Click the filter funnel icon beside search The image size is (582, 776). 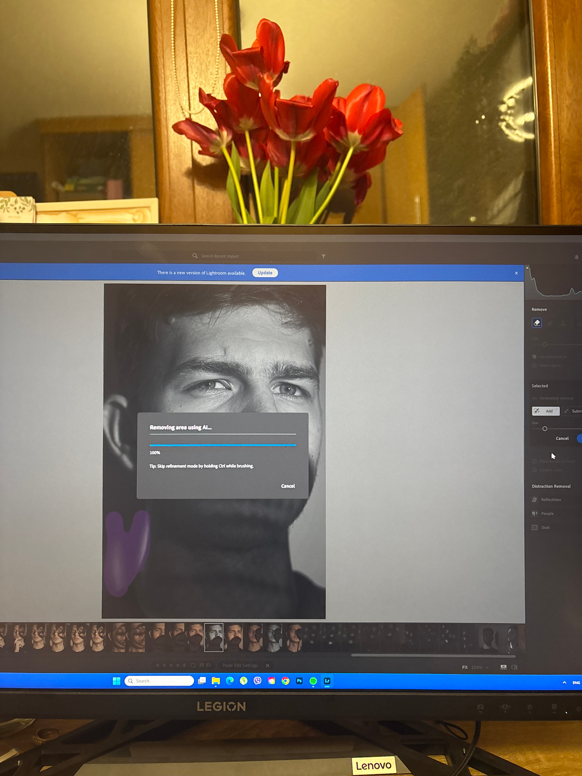[x=324, y=256]
